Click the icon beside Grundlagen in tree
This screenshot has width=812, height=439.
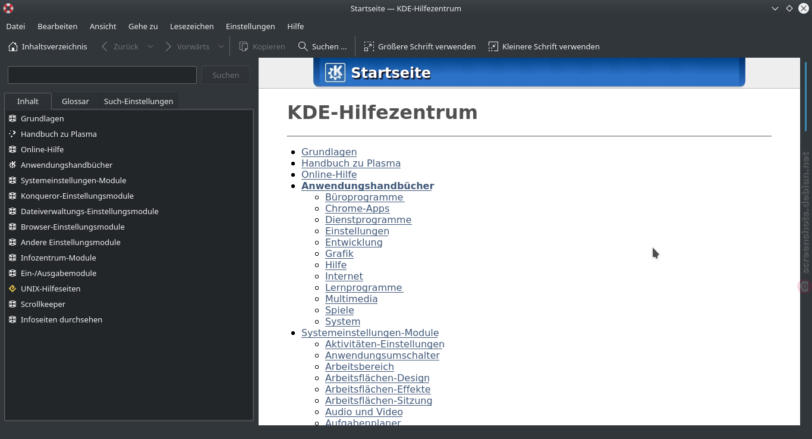(12, 118)
